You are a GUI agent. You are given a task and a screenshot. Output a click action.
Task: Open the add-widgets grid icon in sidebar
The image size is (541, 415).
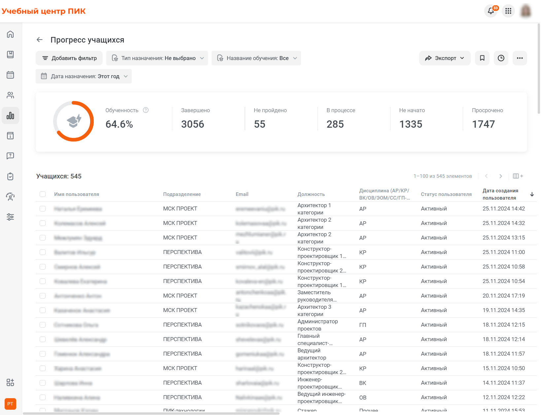(x=10, y=382)
